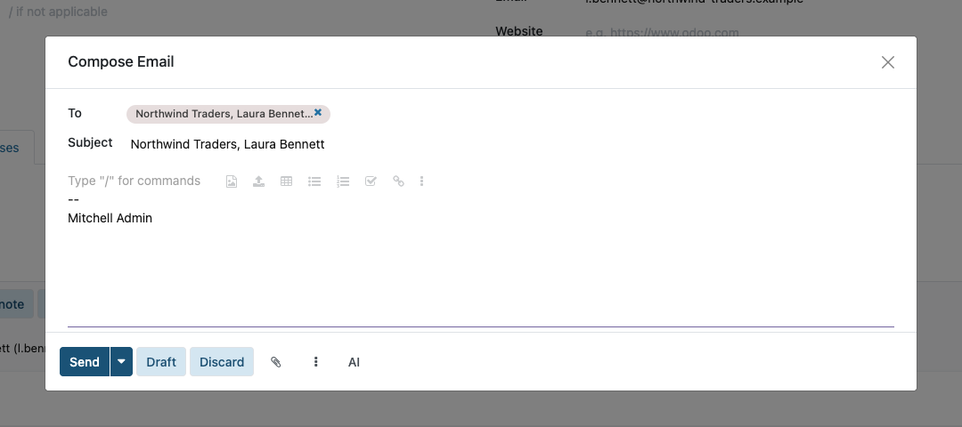Start a bulleted list
Viewport: 962px width, 427px height.
(x=314, y=181)
